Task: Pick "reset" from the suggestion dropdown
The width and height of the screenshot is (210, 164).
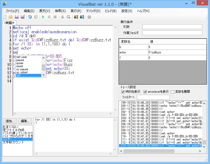Action: [x=21, y=66]
